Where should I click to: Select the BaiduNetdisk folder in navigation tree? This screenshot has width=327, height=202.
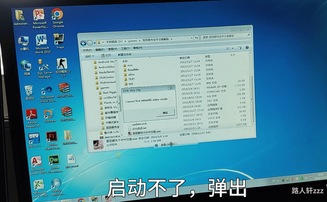point(105,72)
